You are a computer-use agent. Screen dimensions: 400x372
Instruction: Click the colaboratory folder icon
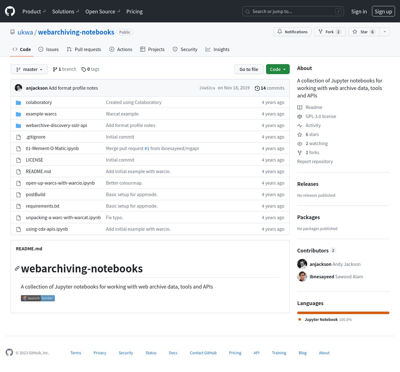[x=18, y=102]
